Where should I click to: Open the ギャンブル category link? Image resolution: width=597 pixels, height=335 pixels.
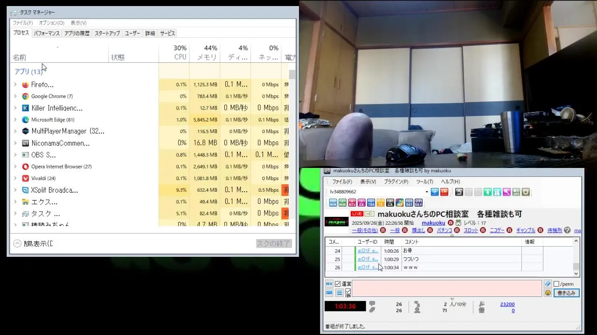(526, 230)
